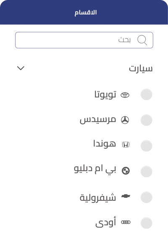
Task: Collapse the سيارت section chevron
Action: pyautogui.click(x=21, y=68)
